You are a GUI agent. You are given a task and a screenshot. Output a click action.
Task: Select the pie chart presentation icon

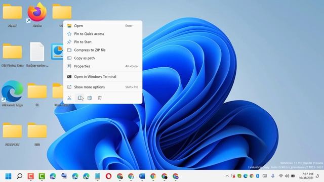57,52
